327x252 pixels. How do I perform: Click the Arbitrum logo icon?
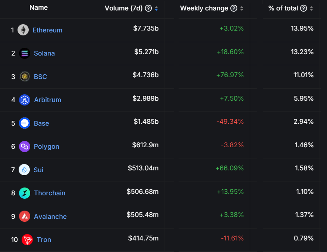[x=25, y=100]
